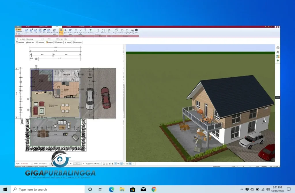Insert a Light source
Viewport: 295px width, 193px height.
pyautogui.click(x=81, y=30)
